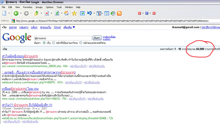
Task: Open the Undo close dropdown arrow
Action: 94,13
